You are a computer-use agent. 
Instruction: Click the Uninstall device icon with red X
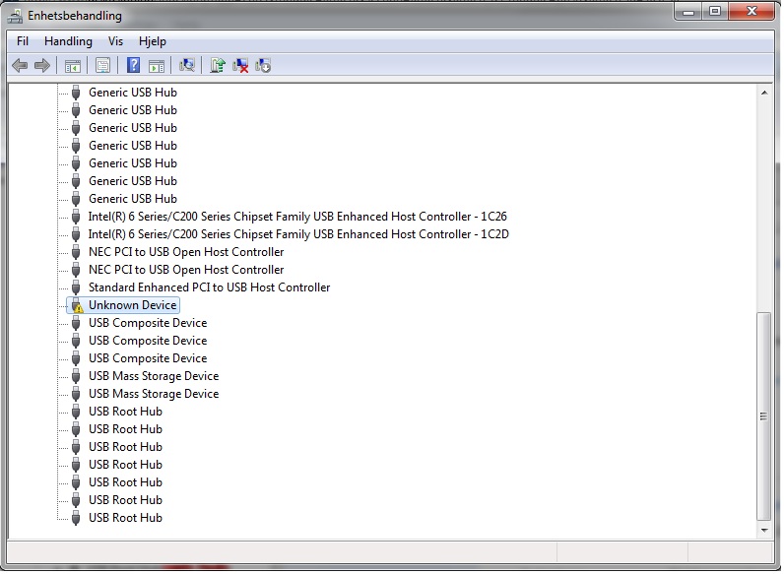point(240,66)
